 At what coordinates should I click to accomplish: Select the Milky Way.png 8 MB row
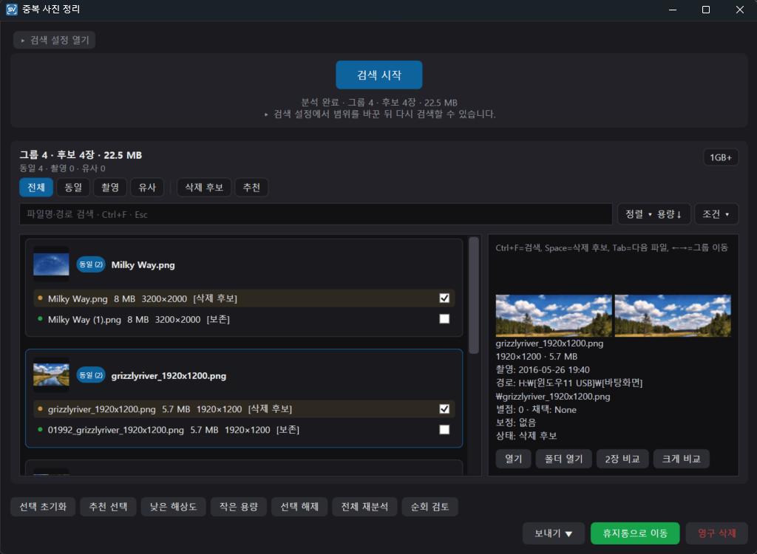click(244, 298)
